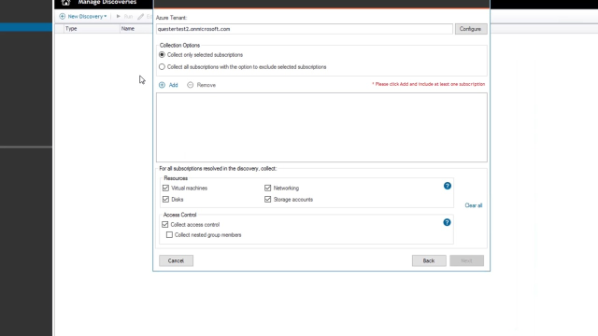The width and height of the screenshot is (598, 336).
Task: Click the Configure button
Action: tap(471, 29)
